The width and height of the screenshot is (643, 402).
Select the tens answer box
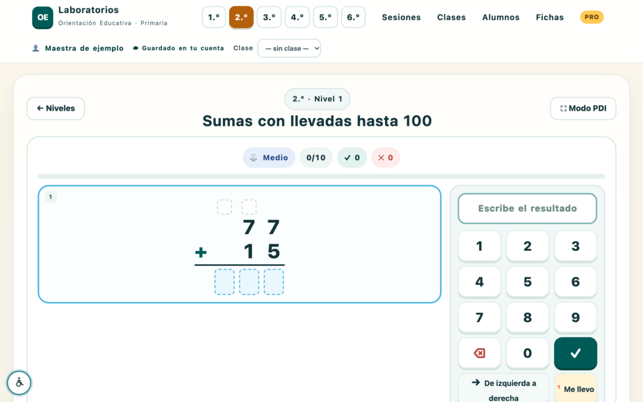tap(249, 282)
